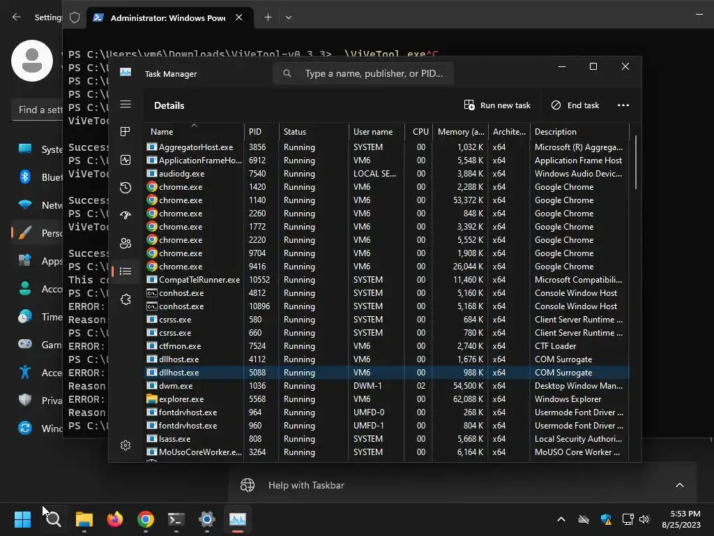
Task: Click the Details list vertical scrollbar
Action: tap(635, 162)
